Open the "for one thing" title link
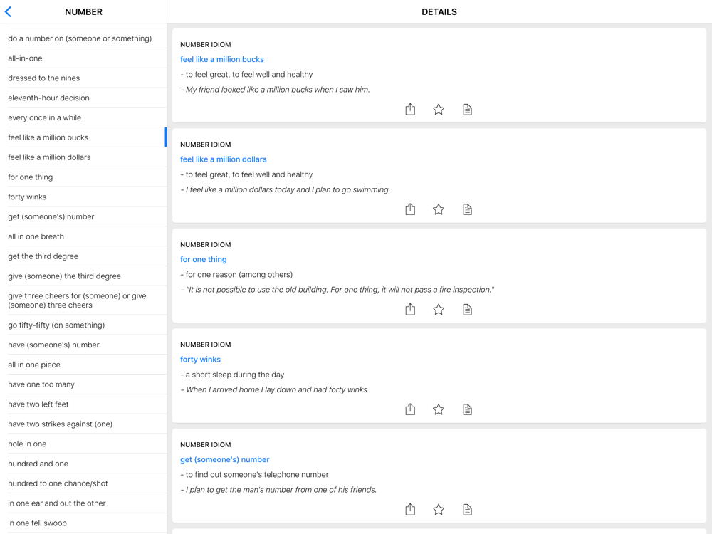The image size is (712, 534). (x=204, y=259)
